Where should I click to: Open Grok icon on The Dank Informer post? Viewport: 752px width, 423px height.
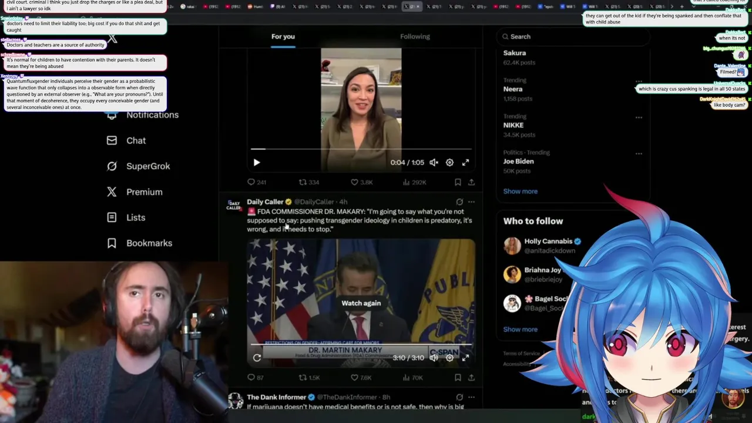click(x=459, y=397)
